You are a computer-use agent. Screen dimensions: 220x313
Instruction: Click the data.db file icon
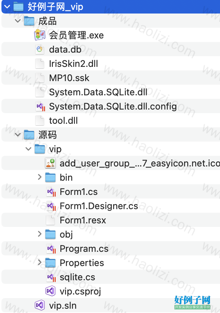point(40,49)
